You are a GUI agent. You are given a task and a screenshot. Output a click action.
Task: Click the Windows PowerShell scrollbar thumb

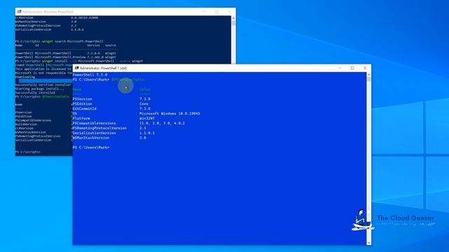(234, 23)
